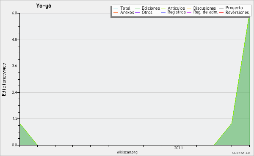Click the wikiscan.org credit text
The height and width of the screenshot is (156, 254).
point(127,152)
